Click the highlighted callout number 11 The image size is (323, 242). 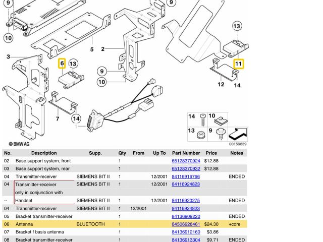coord(238,64)
